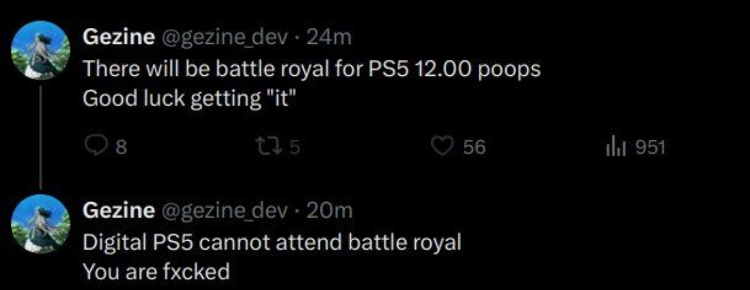Click the Gezine display name on the first tweet
The height and width of the screenshot is (290, 750).
click(117, 38)
